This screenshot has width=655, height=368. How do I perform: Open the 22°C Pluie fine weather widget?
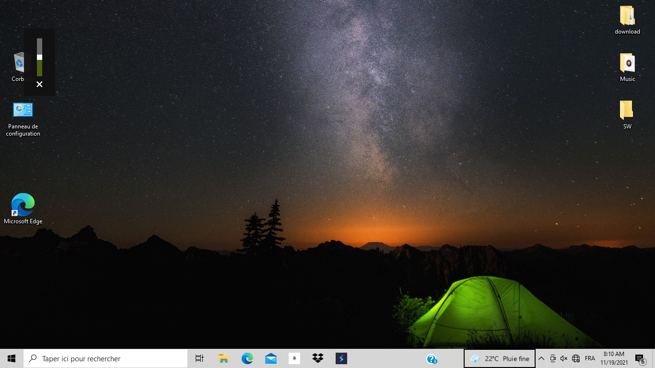pos(500,358)
